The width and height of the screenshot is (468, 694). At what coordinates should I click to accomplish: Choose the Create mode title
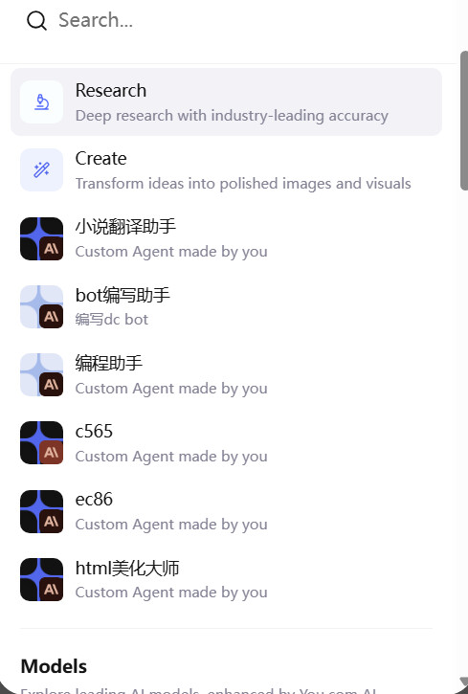(x=100, y=159)
